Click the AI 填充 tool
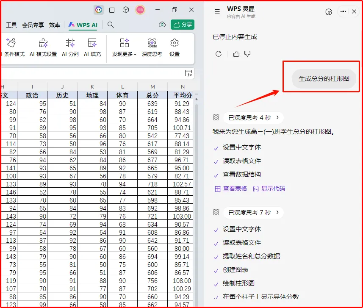The height and width of the screenshot is (308, 363). (92, 47)
